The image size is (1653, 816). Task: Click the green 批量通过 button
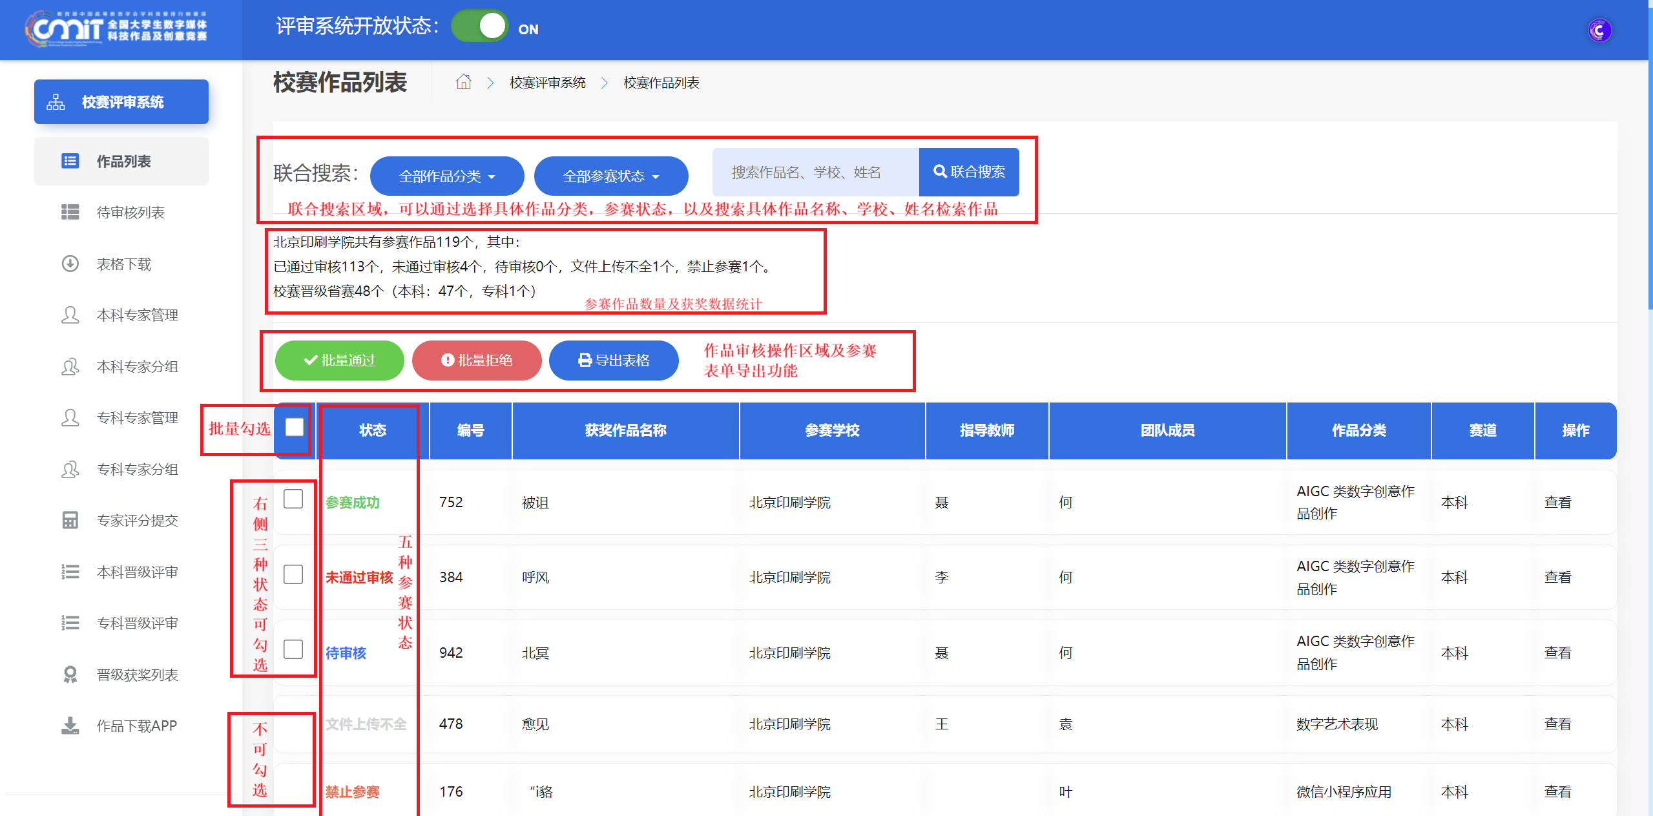pos(340,360)
